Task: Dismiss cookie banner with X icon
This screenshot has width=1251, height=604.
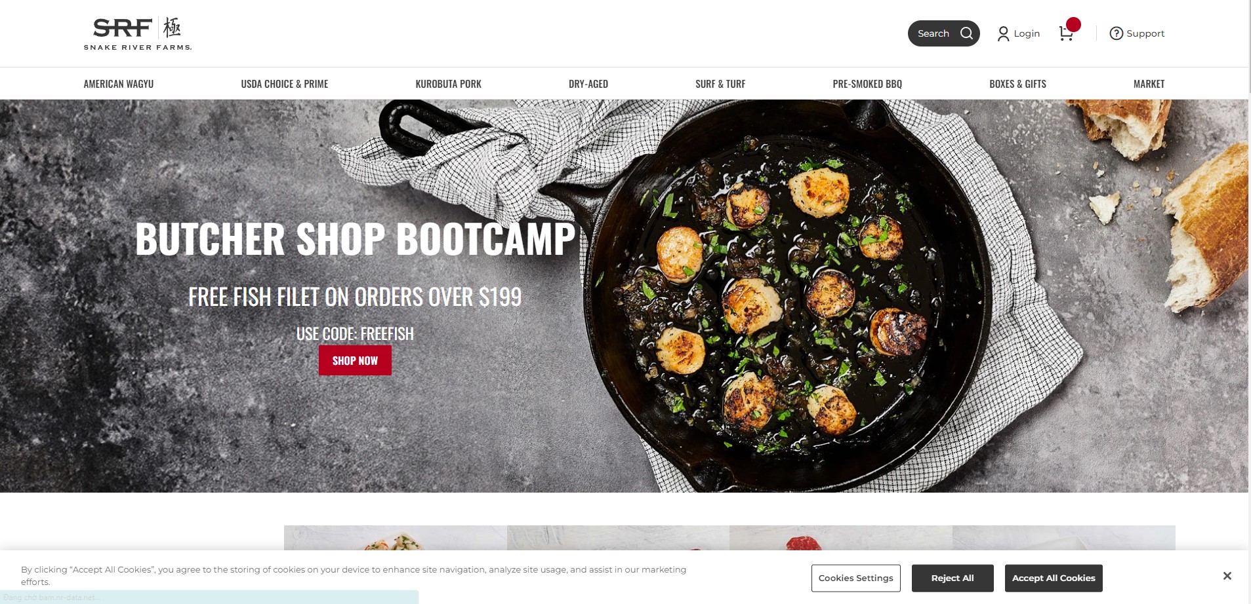Action: 1227,576
